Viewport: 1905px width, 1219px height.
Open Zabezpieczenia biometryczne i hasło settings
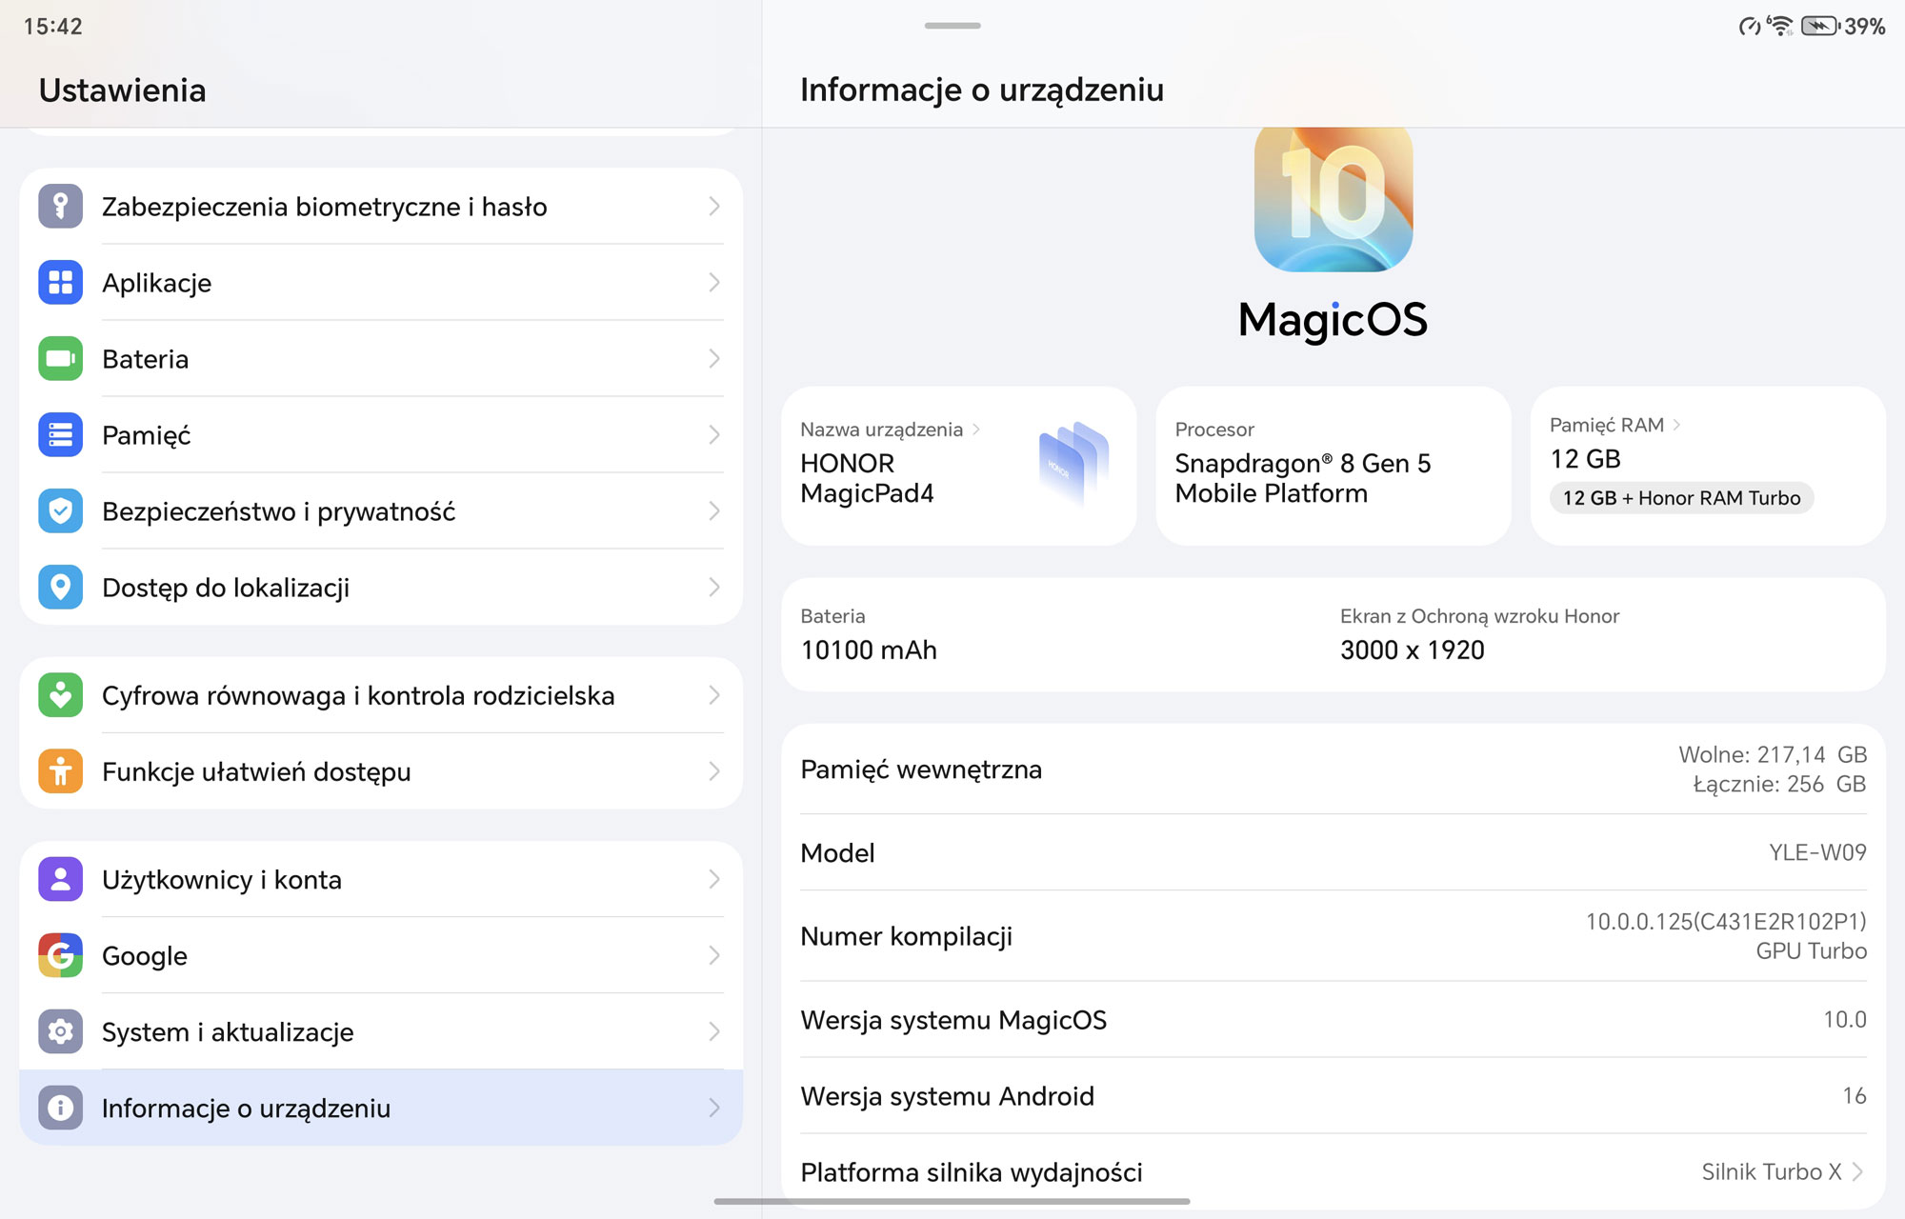381,207
